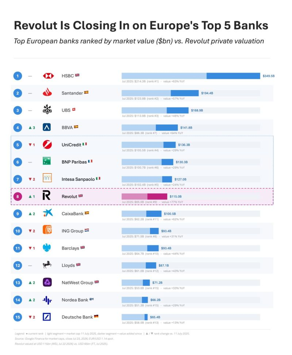This screenshot has width=292, height=355.
Task: Click the HSBC red hexagon logo
Action: point(48,76)
